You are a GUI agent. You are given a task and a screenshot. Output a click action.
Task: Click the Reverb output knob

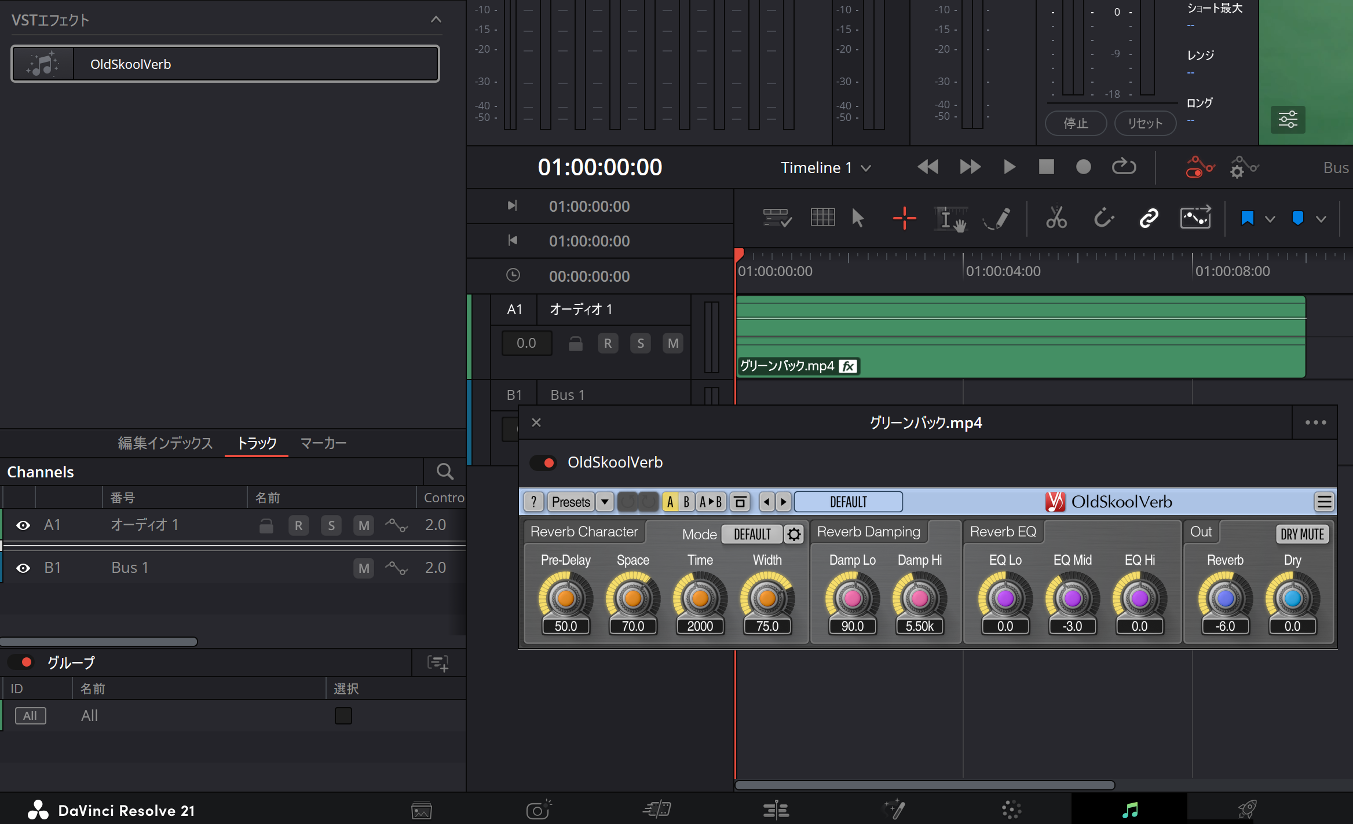[x=1225, y=598]
